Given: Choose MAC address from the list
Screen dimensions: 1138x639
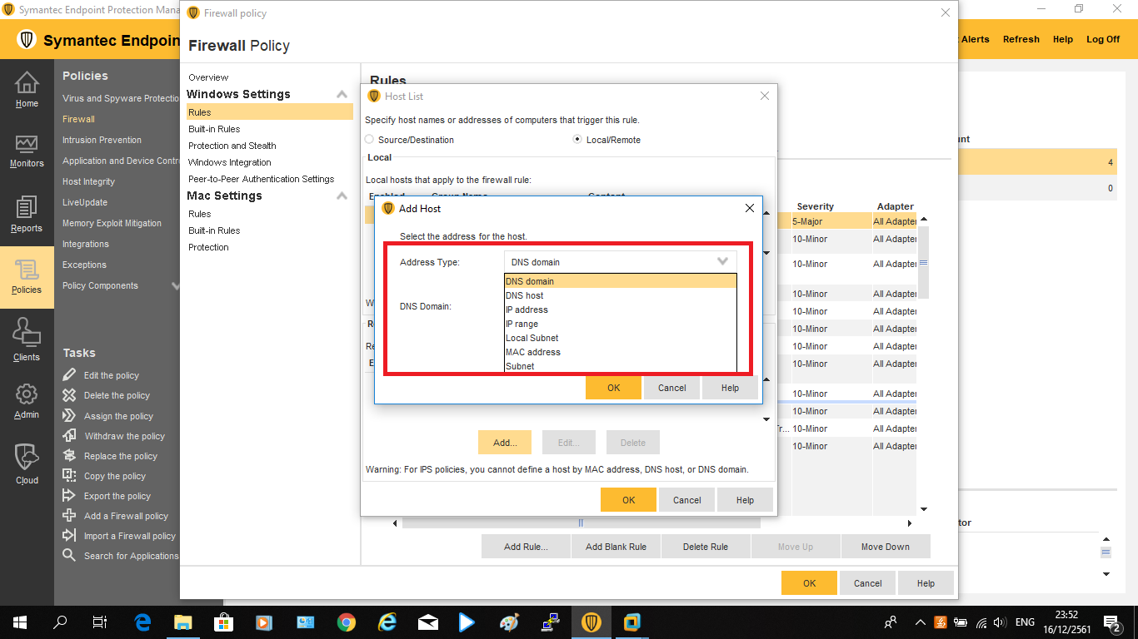Looking at the screenshot, I should [x=533, y=352].
